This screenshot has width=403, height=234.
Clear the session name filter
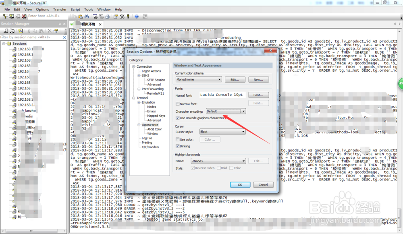[64, 37]
